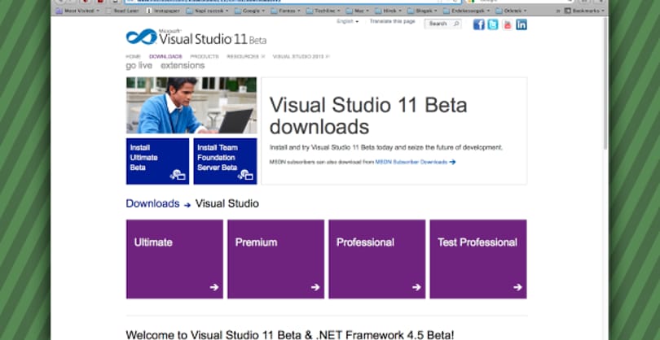
Task: Click Install Ultimate Beta tile
Action: coord(157,161)
